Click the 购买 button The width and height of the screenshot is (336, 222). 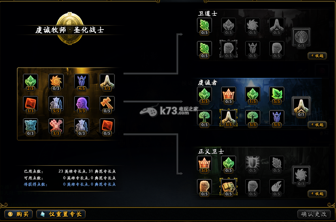pyautogui.click(x=19, y=214)
